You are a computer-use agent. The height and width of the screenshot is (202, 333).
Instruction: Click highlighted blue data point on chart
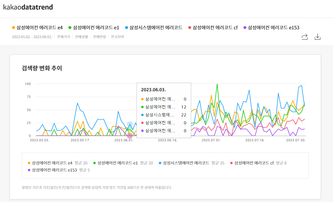click(130, 124)
